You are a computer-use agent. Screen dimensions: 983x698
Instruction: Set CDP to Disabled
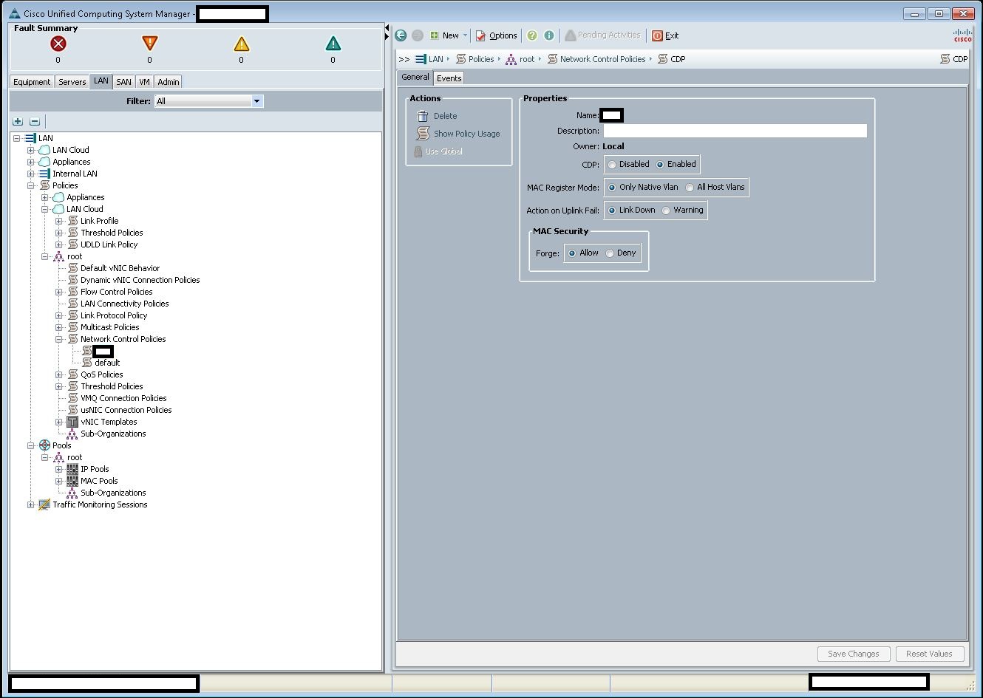click(612, 165)
